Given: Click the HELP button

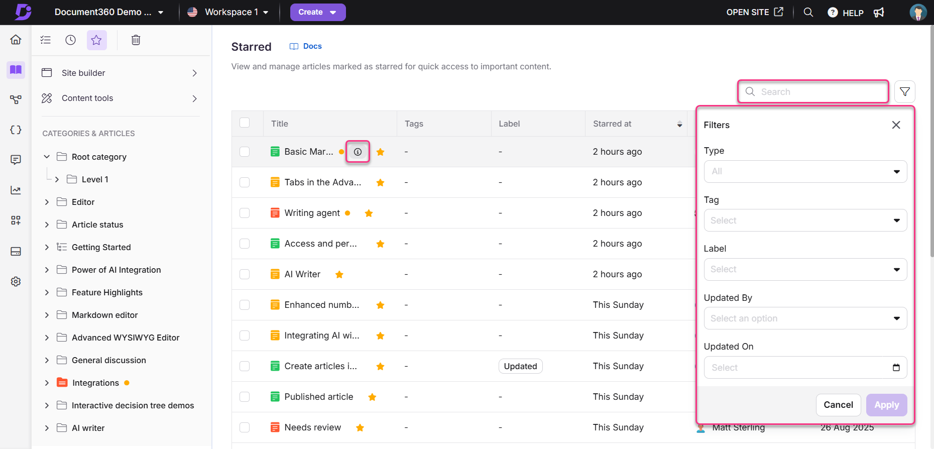Looking at the screenshot, I should 846,13.
